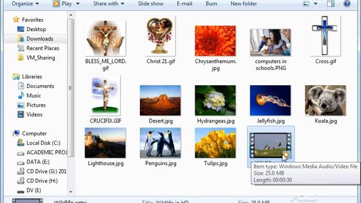Select the Wildlife video file thumbnail

[270, 145]
